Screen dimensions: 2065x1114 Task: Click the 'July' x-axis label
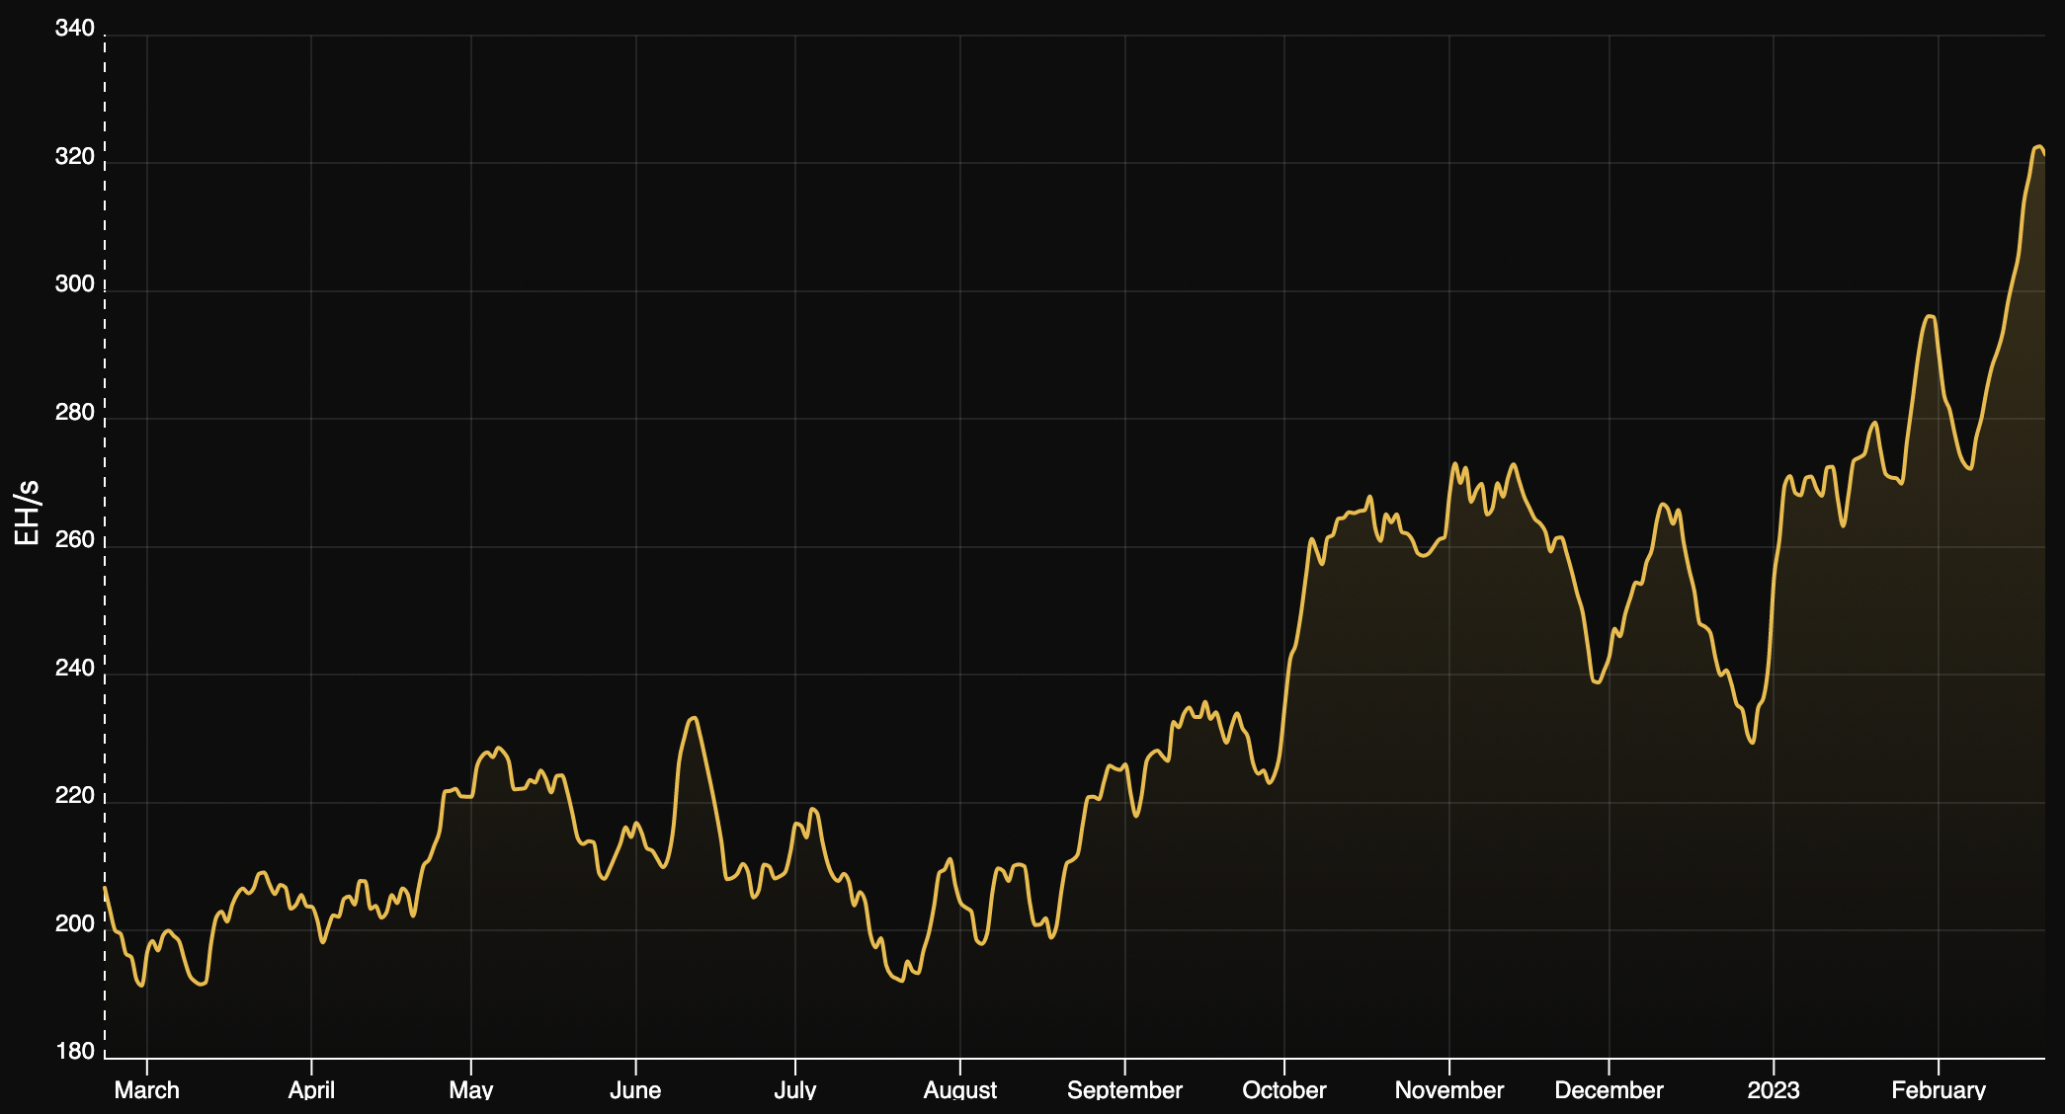coord(795,1090)
